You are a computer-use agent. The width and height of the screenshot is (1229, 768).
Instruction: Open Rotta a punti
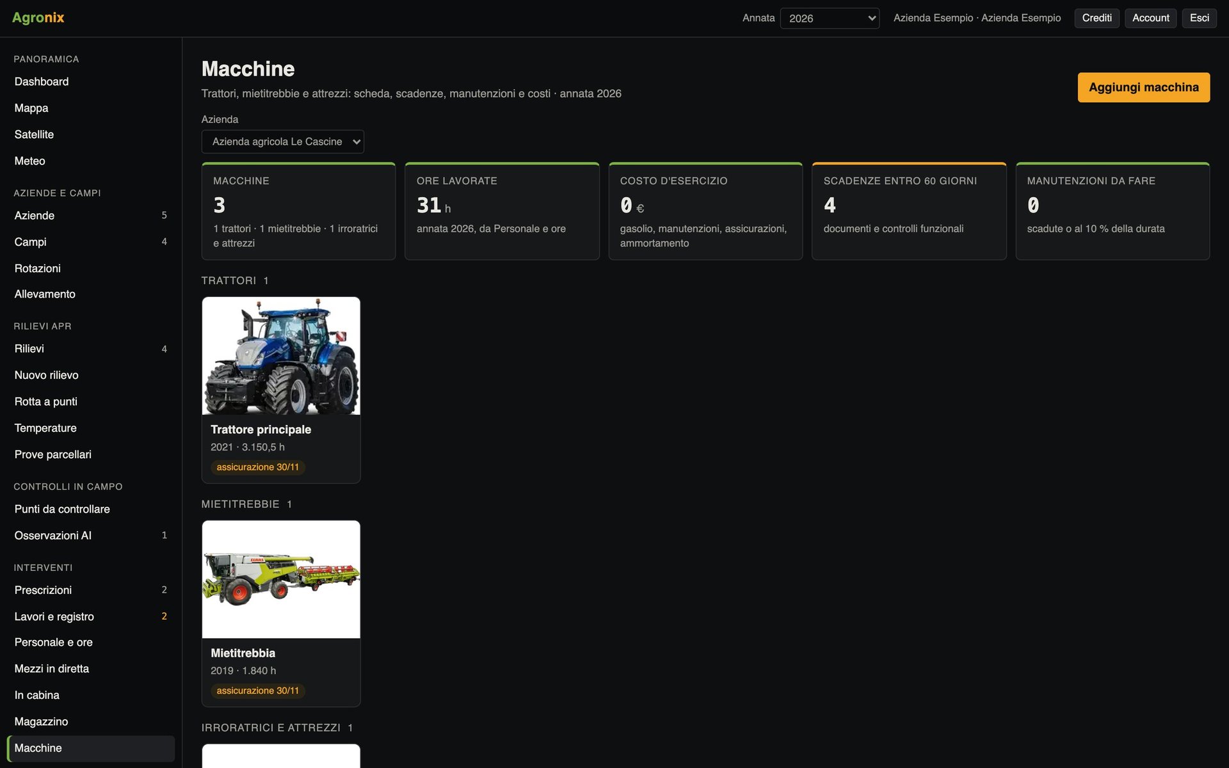coord(90,401)
